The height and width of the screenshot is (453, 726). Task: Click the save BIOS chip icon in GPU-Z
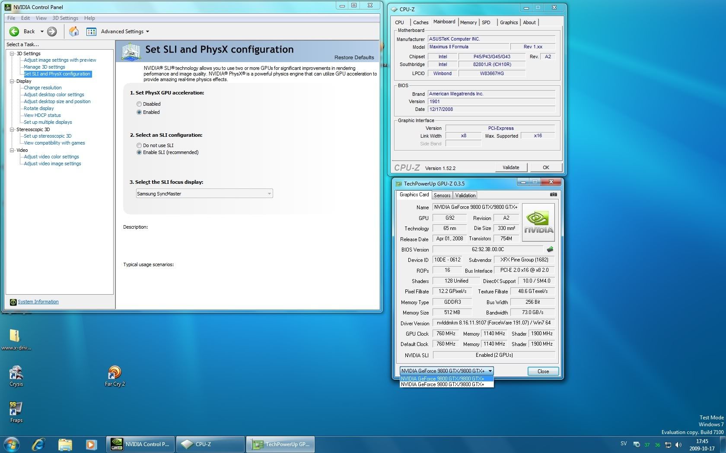pos(550,249)
